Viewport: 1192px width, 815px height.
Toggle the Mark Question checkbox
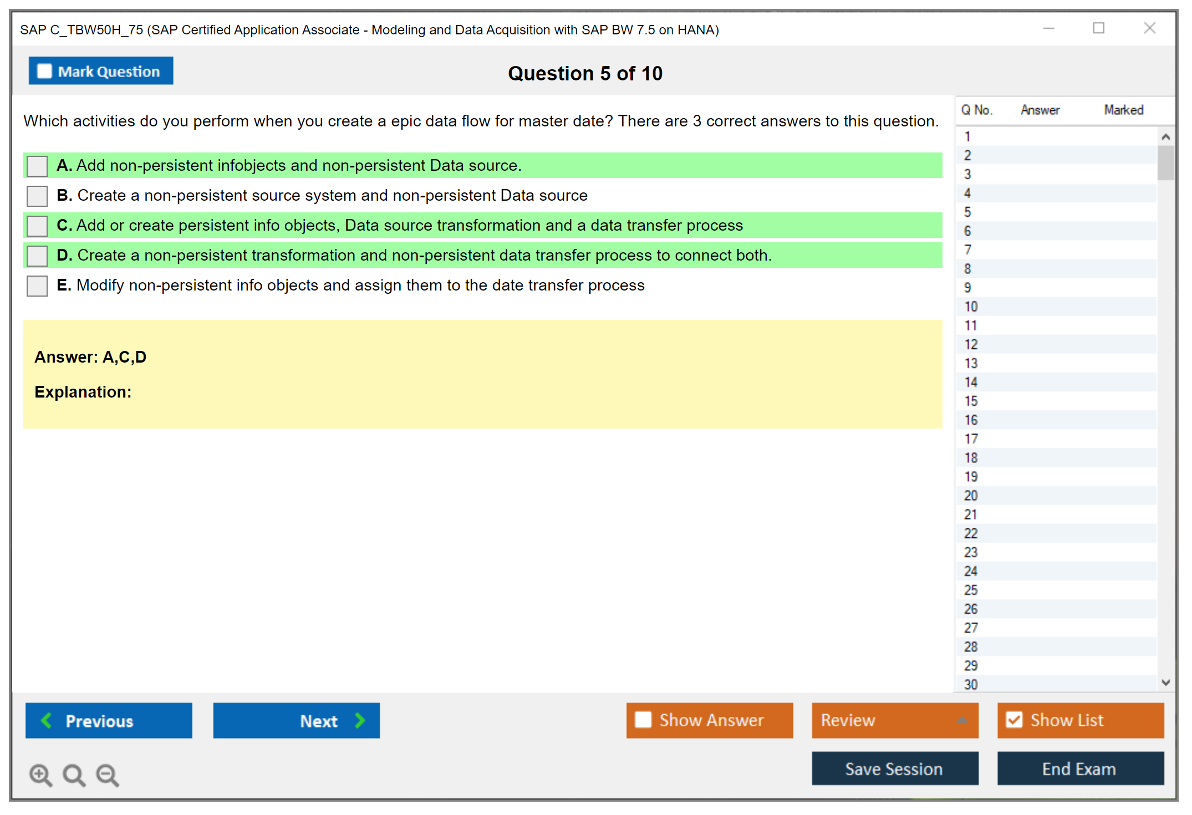(x=44, y=72)
